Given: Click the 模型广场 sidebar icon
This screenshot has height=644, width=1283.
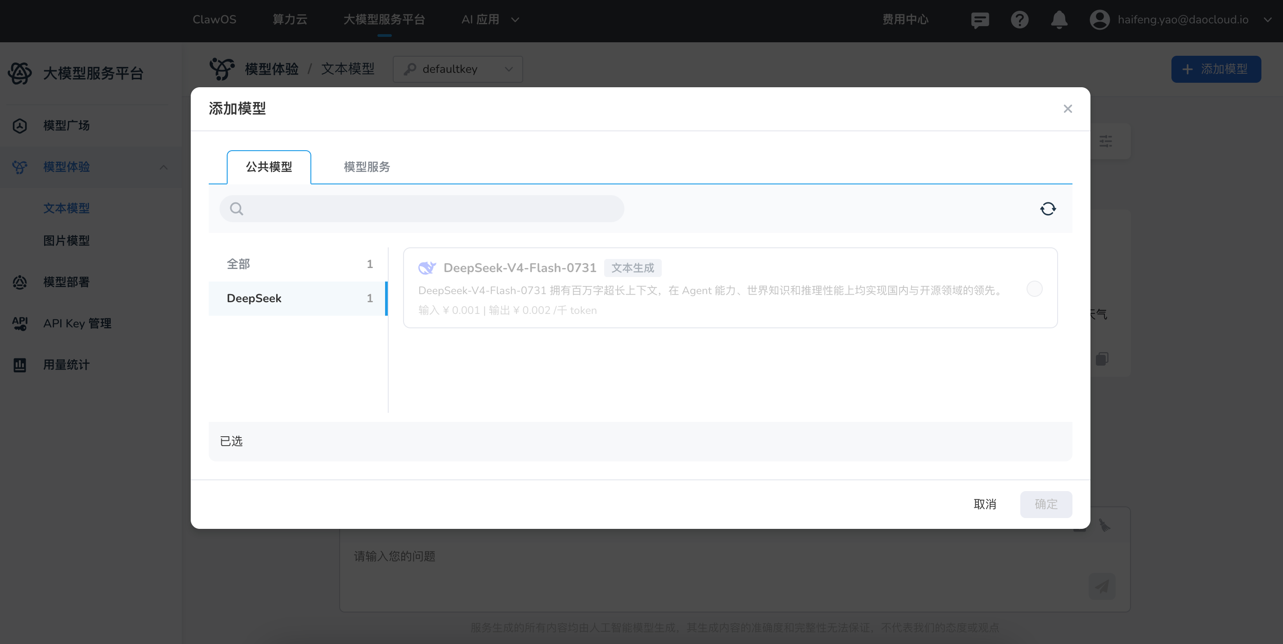Looking at the screenshot, I should (x=20, y=125).
